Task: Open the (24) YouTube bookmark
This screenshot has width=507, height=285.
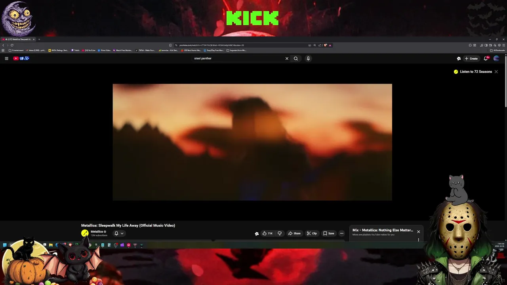Action: click(x=89, y=50)
